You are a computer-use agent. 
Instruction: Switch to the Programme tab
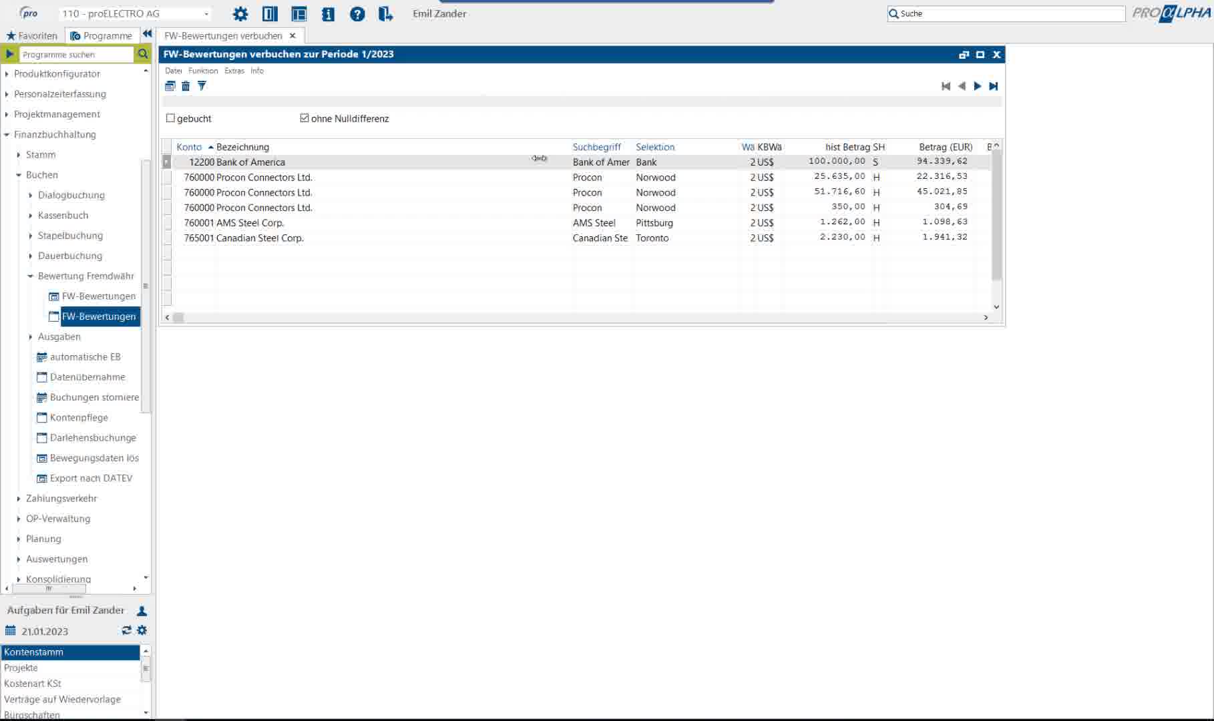102,35
